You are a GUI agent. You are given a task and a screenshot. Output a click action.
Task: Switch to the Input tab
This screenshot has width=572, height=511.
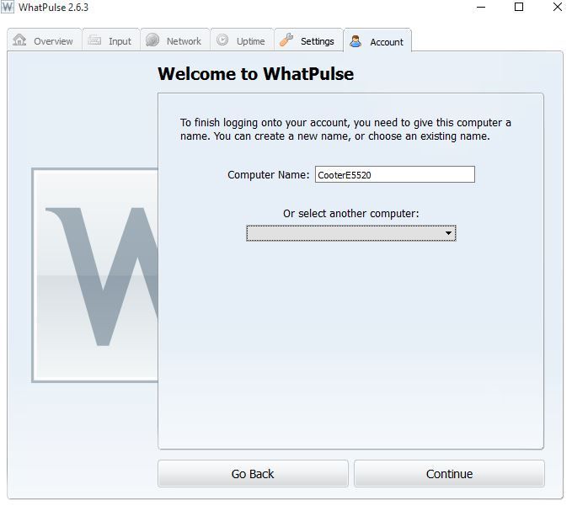pos(111,40)
